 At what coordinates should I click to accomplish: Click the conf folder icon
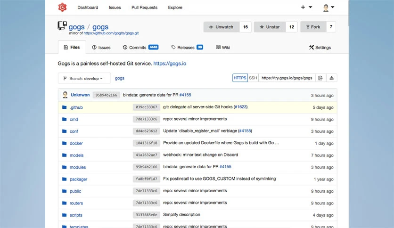tap(64, 131)
